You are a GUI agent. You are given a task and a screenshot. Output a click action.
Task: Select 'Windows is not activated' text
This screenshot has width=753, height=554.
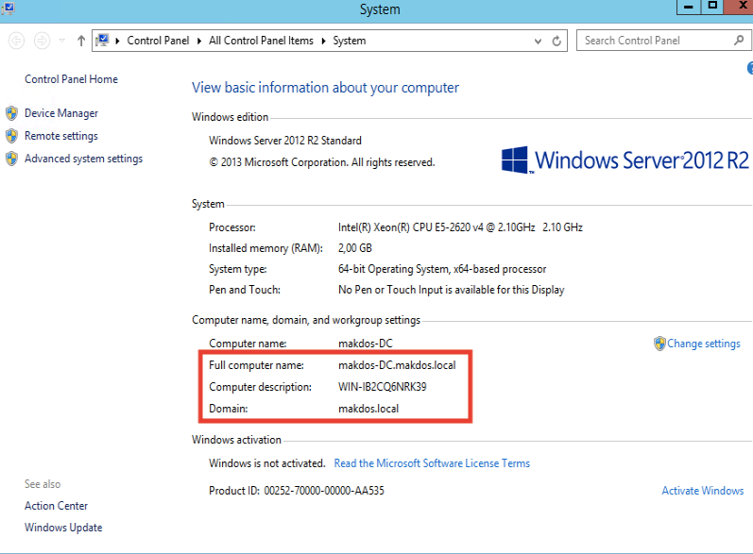tap(267, 463)
